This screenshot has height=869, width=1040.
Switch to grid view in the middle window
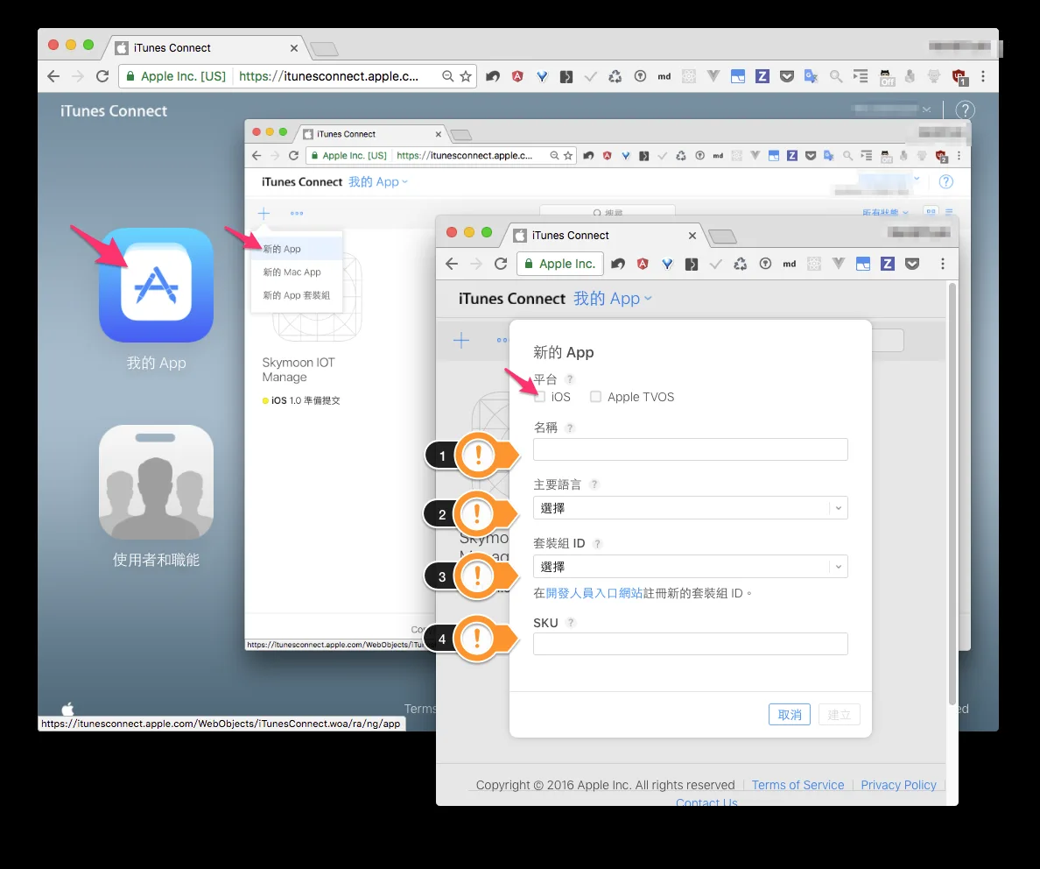[x=931, y=213]
